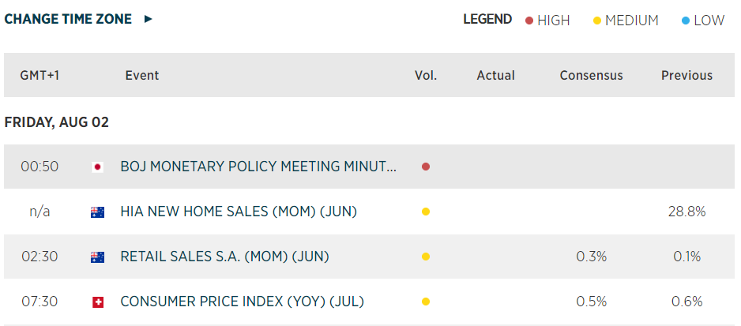Click yellow volatility dot for Retail Sales row

coord(426,257)
